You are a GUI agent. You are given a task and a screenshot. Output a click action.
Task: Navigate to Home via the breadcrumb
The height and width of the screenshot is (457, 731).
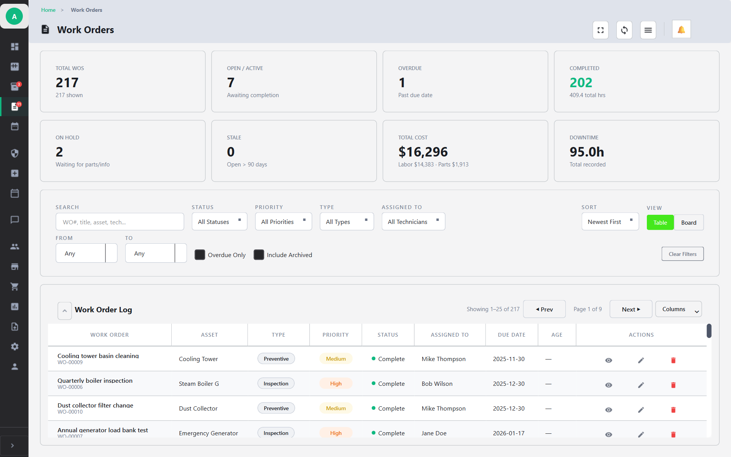(x=48, y=10)
